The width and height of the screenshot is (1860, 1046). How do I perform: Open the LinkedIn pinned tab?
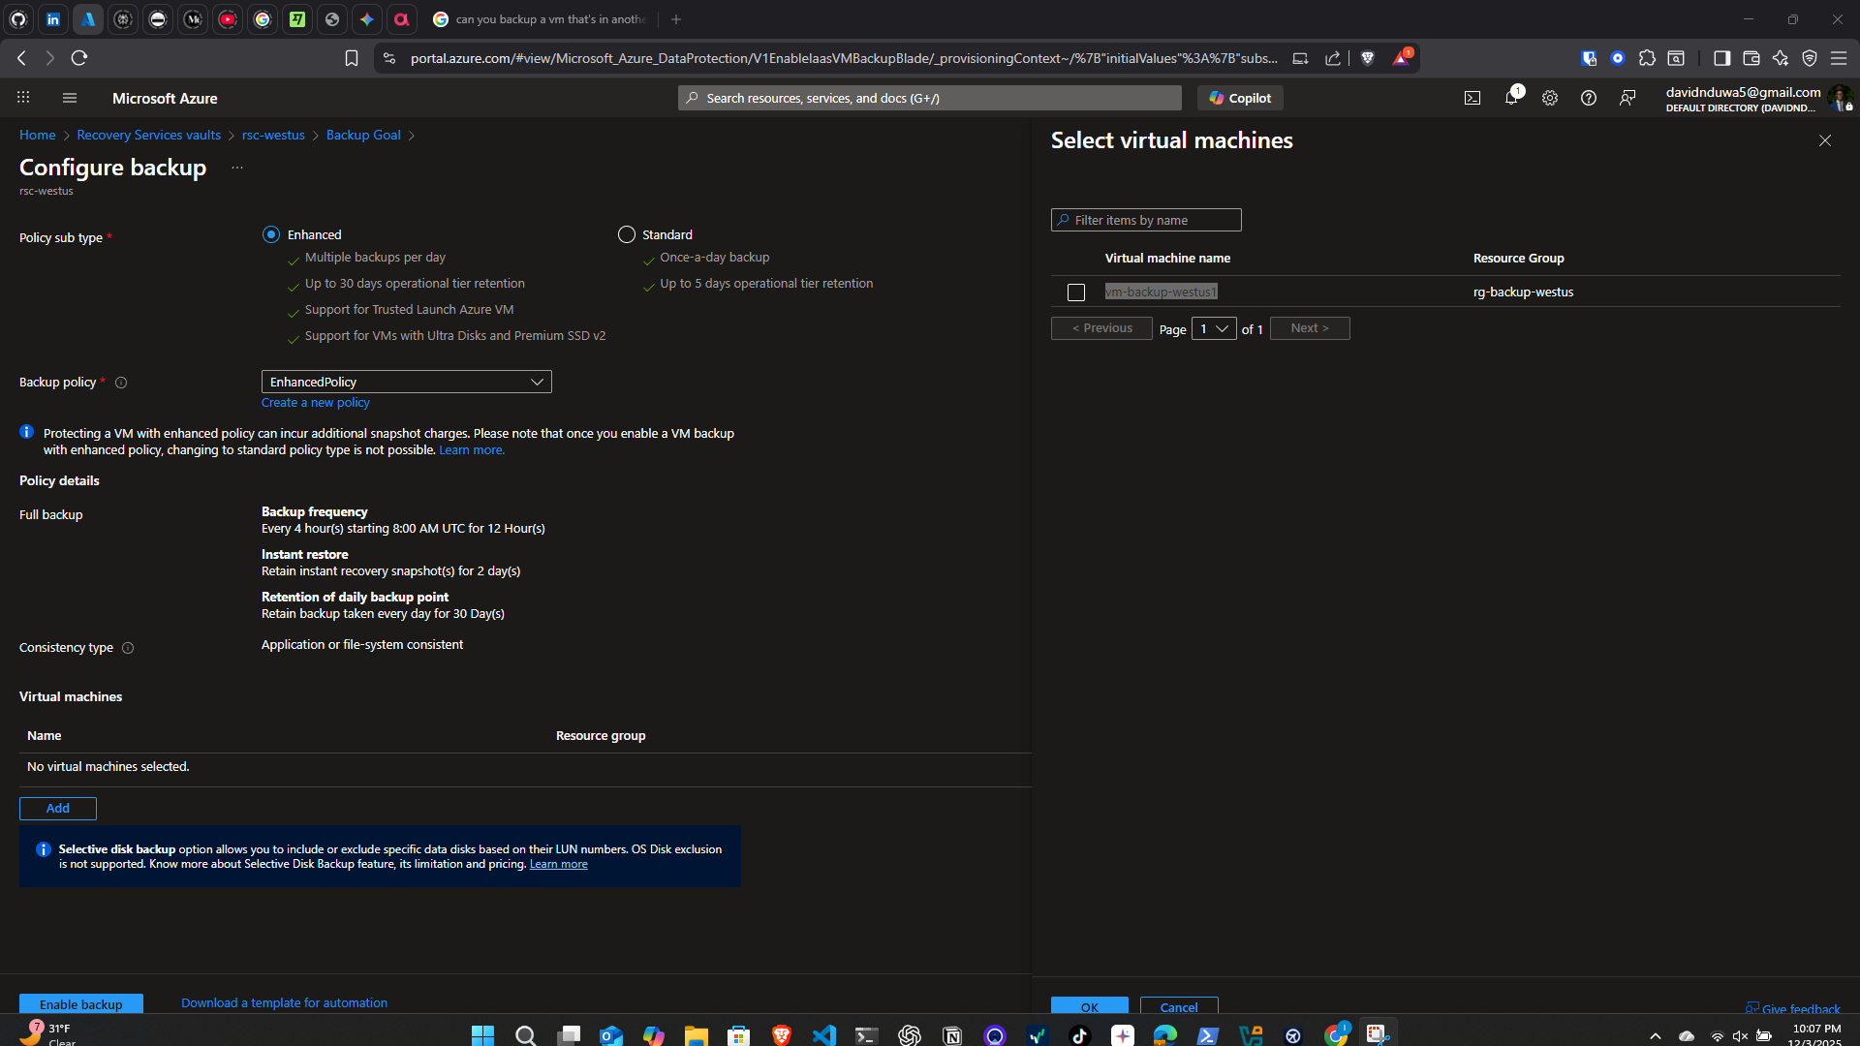coord(53,19)
